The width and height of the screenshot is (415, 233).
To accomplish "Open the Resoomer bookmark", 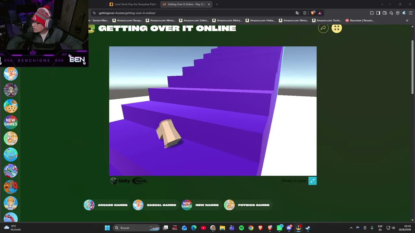I will pyautogui.click(x=360, y=20).
